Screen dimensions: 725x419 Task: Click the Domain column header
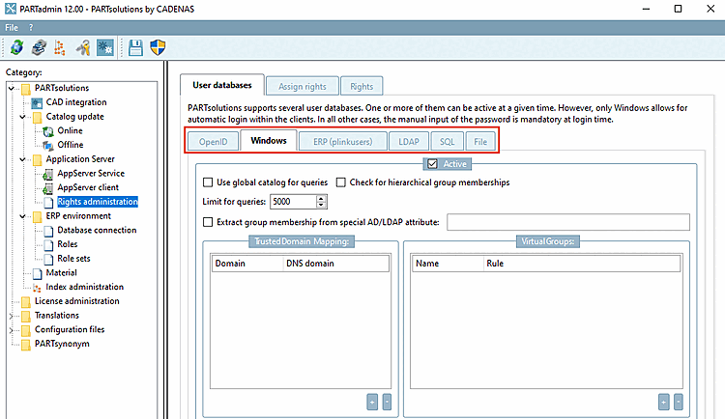[247, 264]
